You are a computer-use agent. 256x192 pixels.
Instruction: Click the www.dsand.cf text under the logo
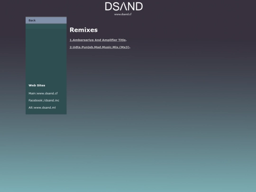(x=123, y=14)
